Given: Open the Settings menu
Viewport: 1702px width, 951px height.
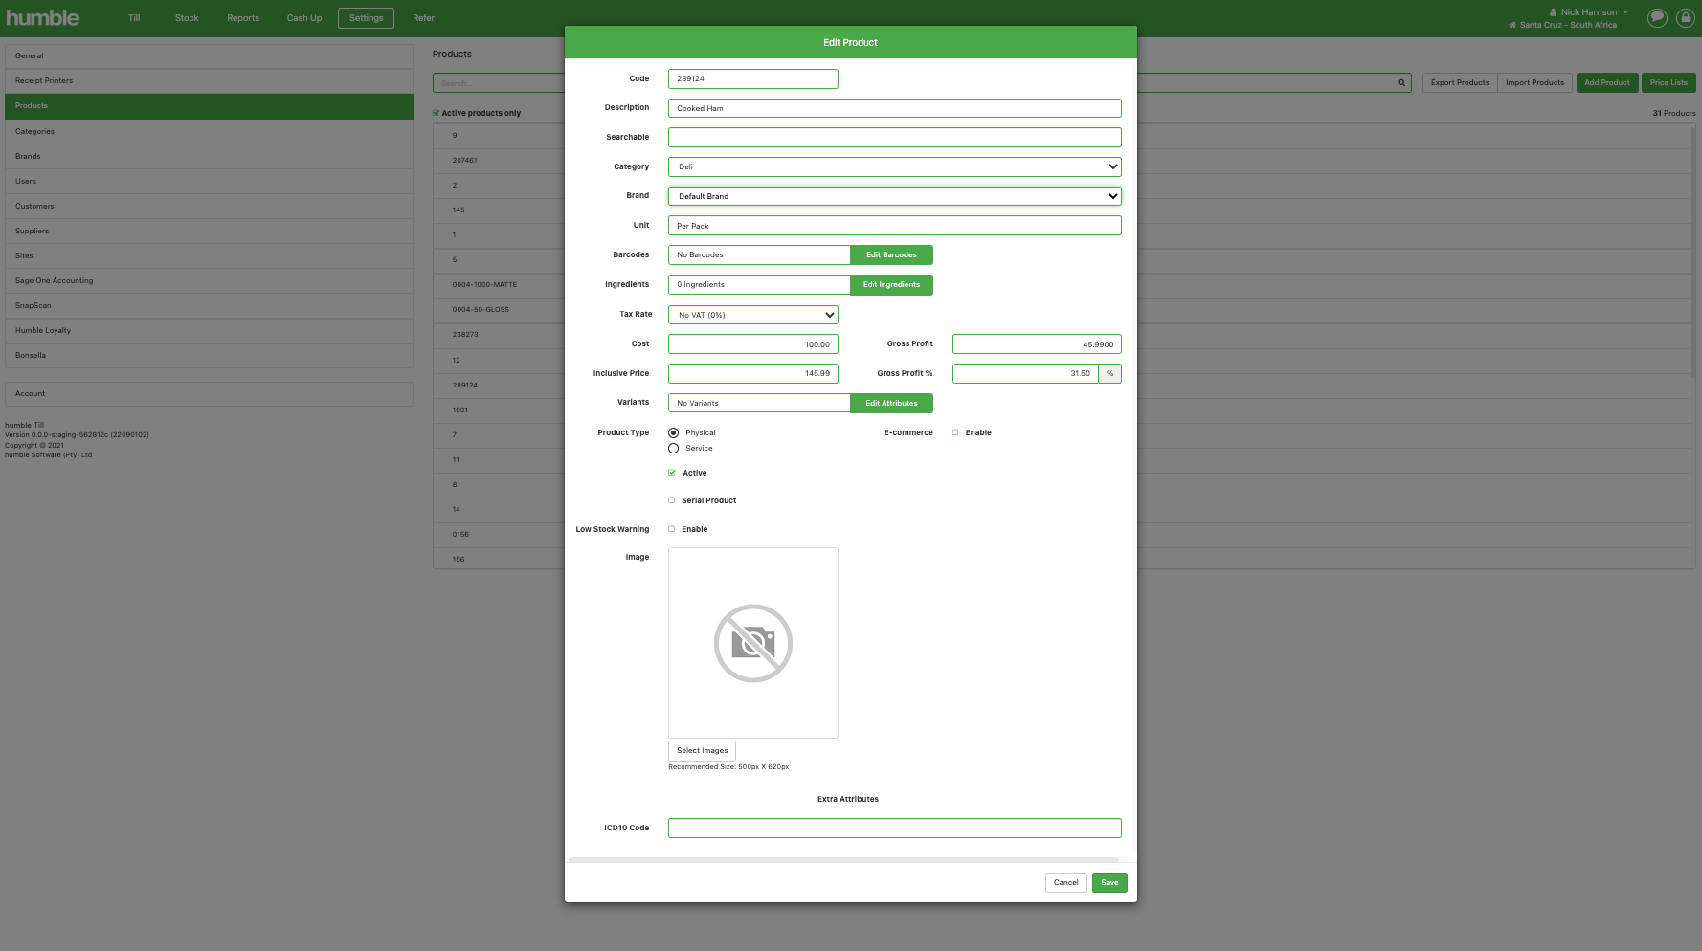Looking at the screenshot, I should [x=366, y=18].
